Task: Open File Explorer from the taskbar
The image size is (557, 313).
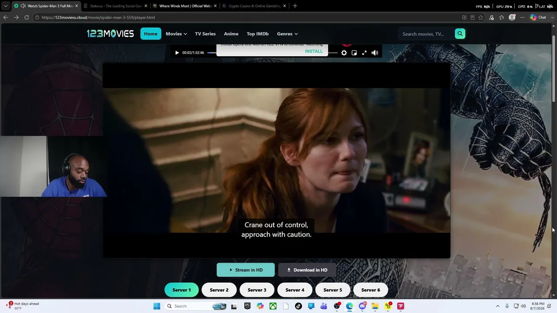Action: (375, 306)
